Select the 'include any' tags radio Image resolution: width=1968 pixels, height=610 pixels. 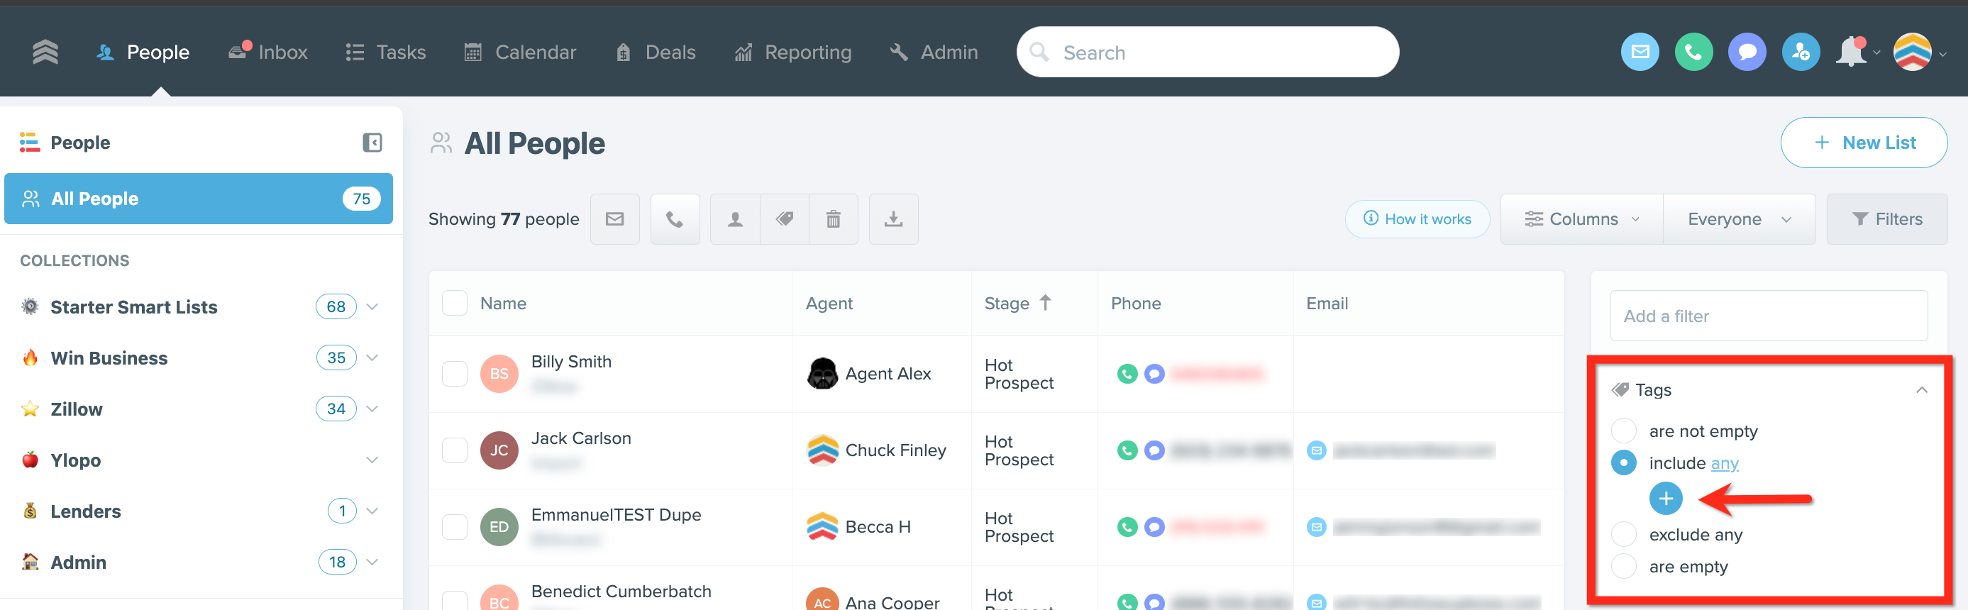pyautogui.click(x=1623, y=462)
